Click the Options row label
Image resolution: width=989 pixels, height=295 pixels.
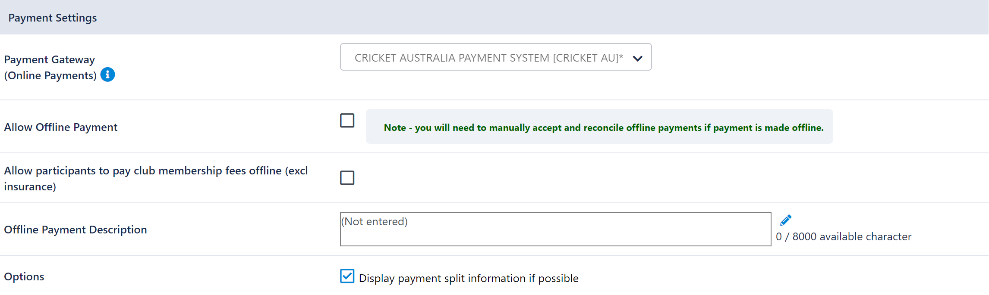pyautogui.click(x=24, y=276)
